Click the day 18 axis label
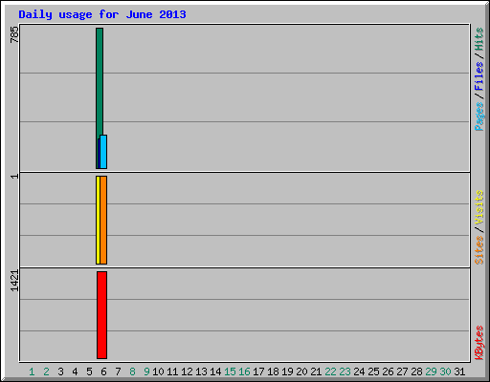The height and width of the screenshot is (382, 490). (273, 371)
